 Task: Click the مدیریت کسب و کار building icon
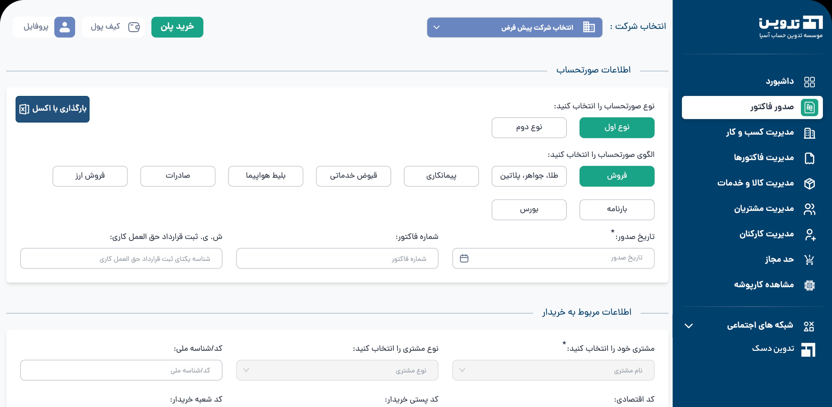click(x=809, y=133)
